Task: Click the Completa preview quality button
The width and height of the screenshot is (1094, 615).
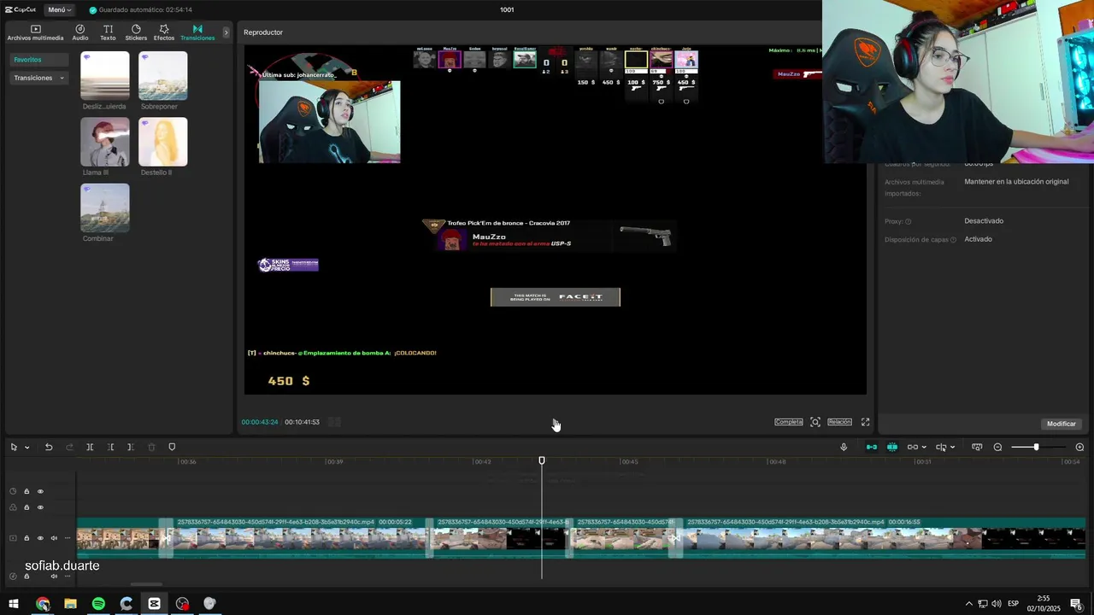Action: [789, 422]
